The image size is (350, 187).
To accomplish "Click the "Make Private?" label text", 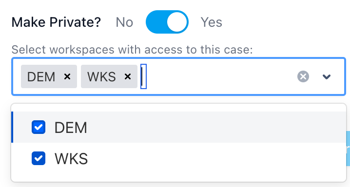I will (x=56, y=22).
